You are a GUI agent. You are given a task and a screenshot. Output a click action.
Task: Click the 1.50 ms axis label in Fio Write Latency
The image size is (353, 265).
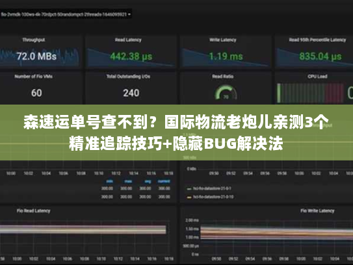[x=192, y=229]
